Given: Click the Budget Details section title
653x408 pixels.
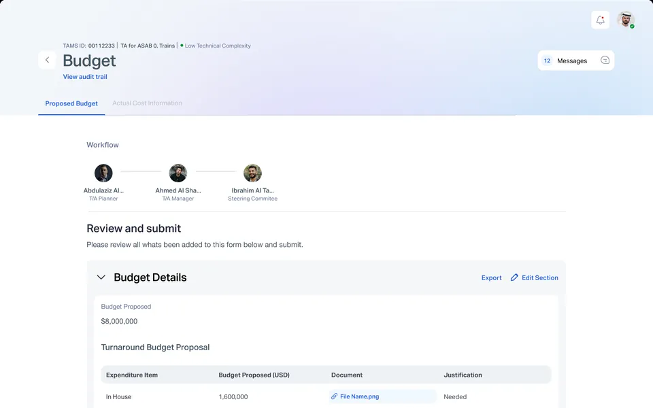Looking at the screenshot, I should coord(150,277).
